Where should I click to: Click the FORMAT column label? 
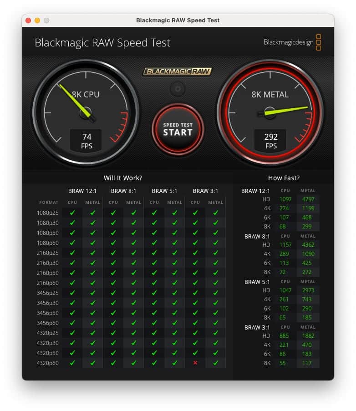click(x=49, y=203)
